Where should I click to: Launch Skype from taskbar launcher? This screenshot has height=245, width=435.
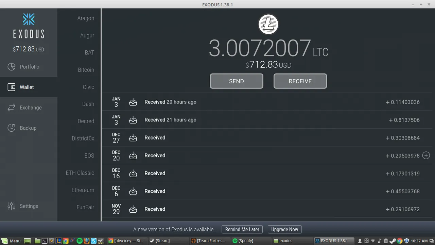93,241
